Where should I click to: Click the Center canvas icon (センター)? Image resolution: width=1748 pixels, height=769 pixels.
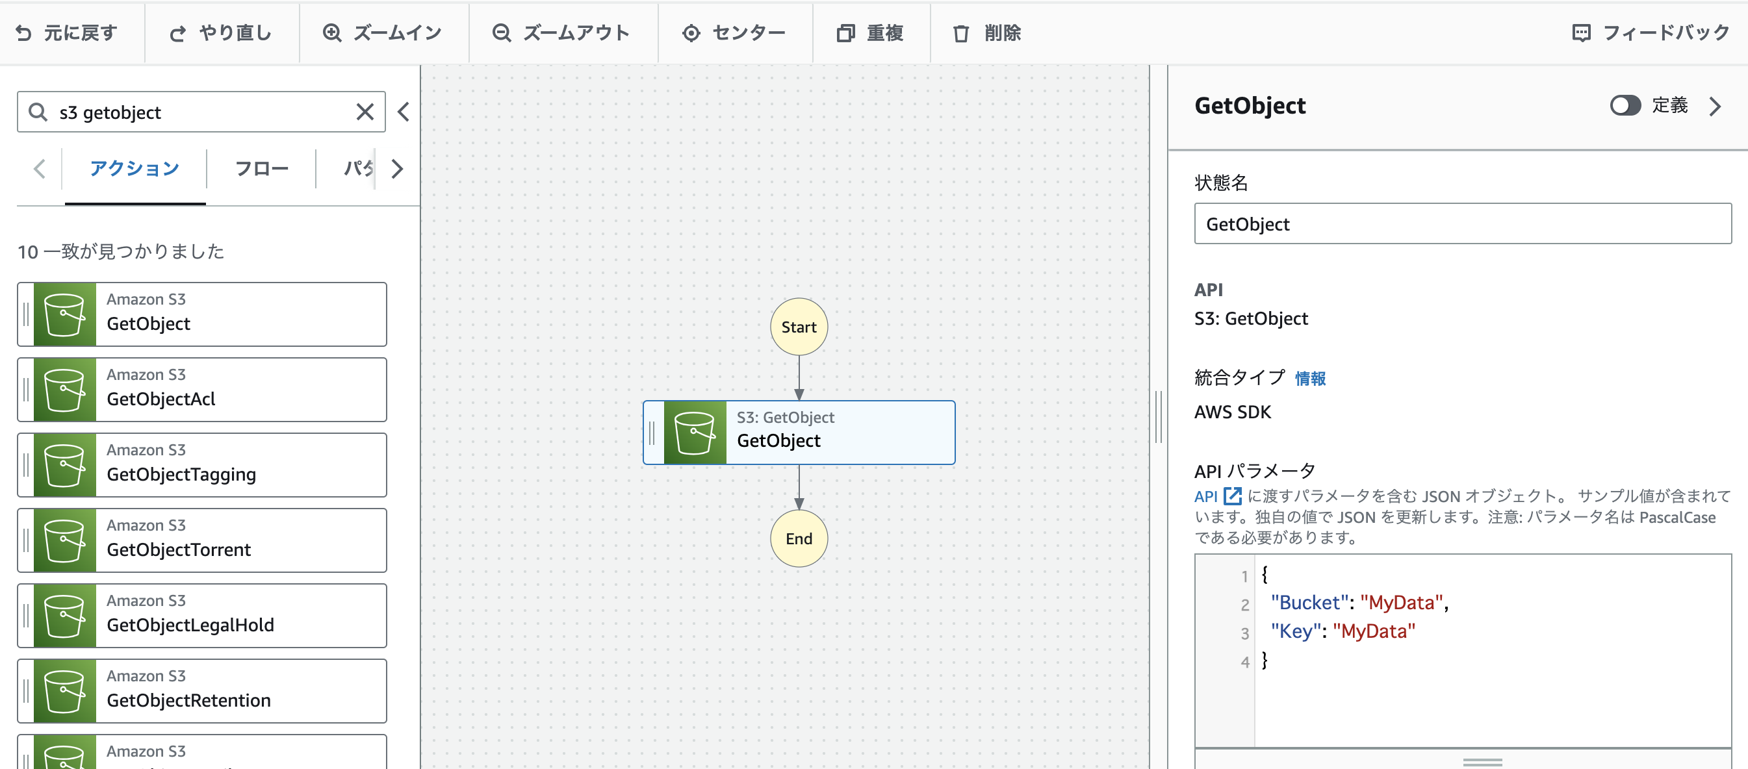point(691,32)
